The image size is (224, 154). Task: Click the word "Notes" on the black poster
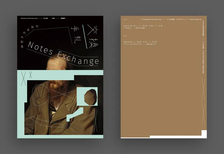click(41, 48)
